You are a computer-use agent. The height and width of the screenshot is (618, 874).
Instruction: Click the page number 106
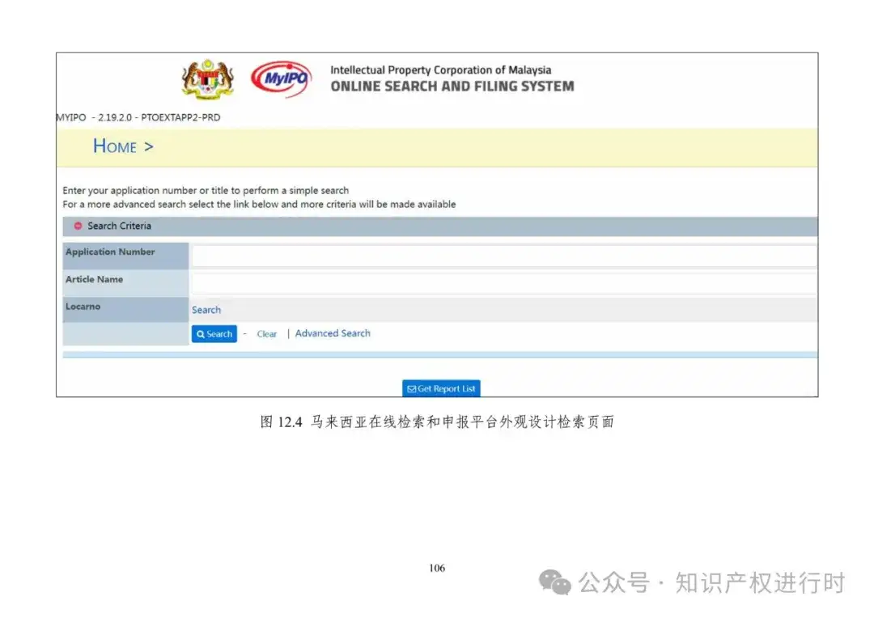tap(437, 568)
